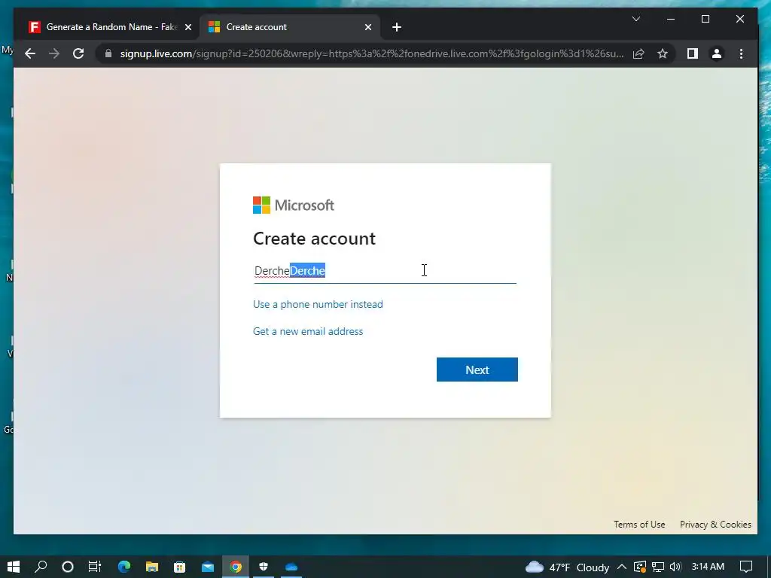Viewport: 771px width, 578px height.
Task: Open Chrome three-dot menu
Action: point(741,53)
